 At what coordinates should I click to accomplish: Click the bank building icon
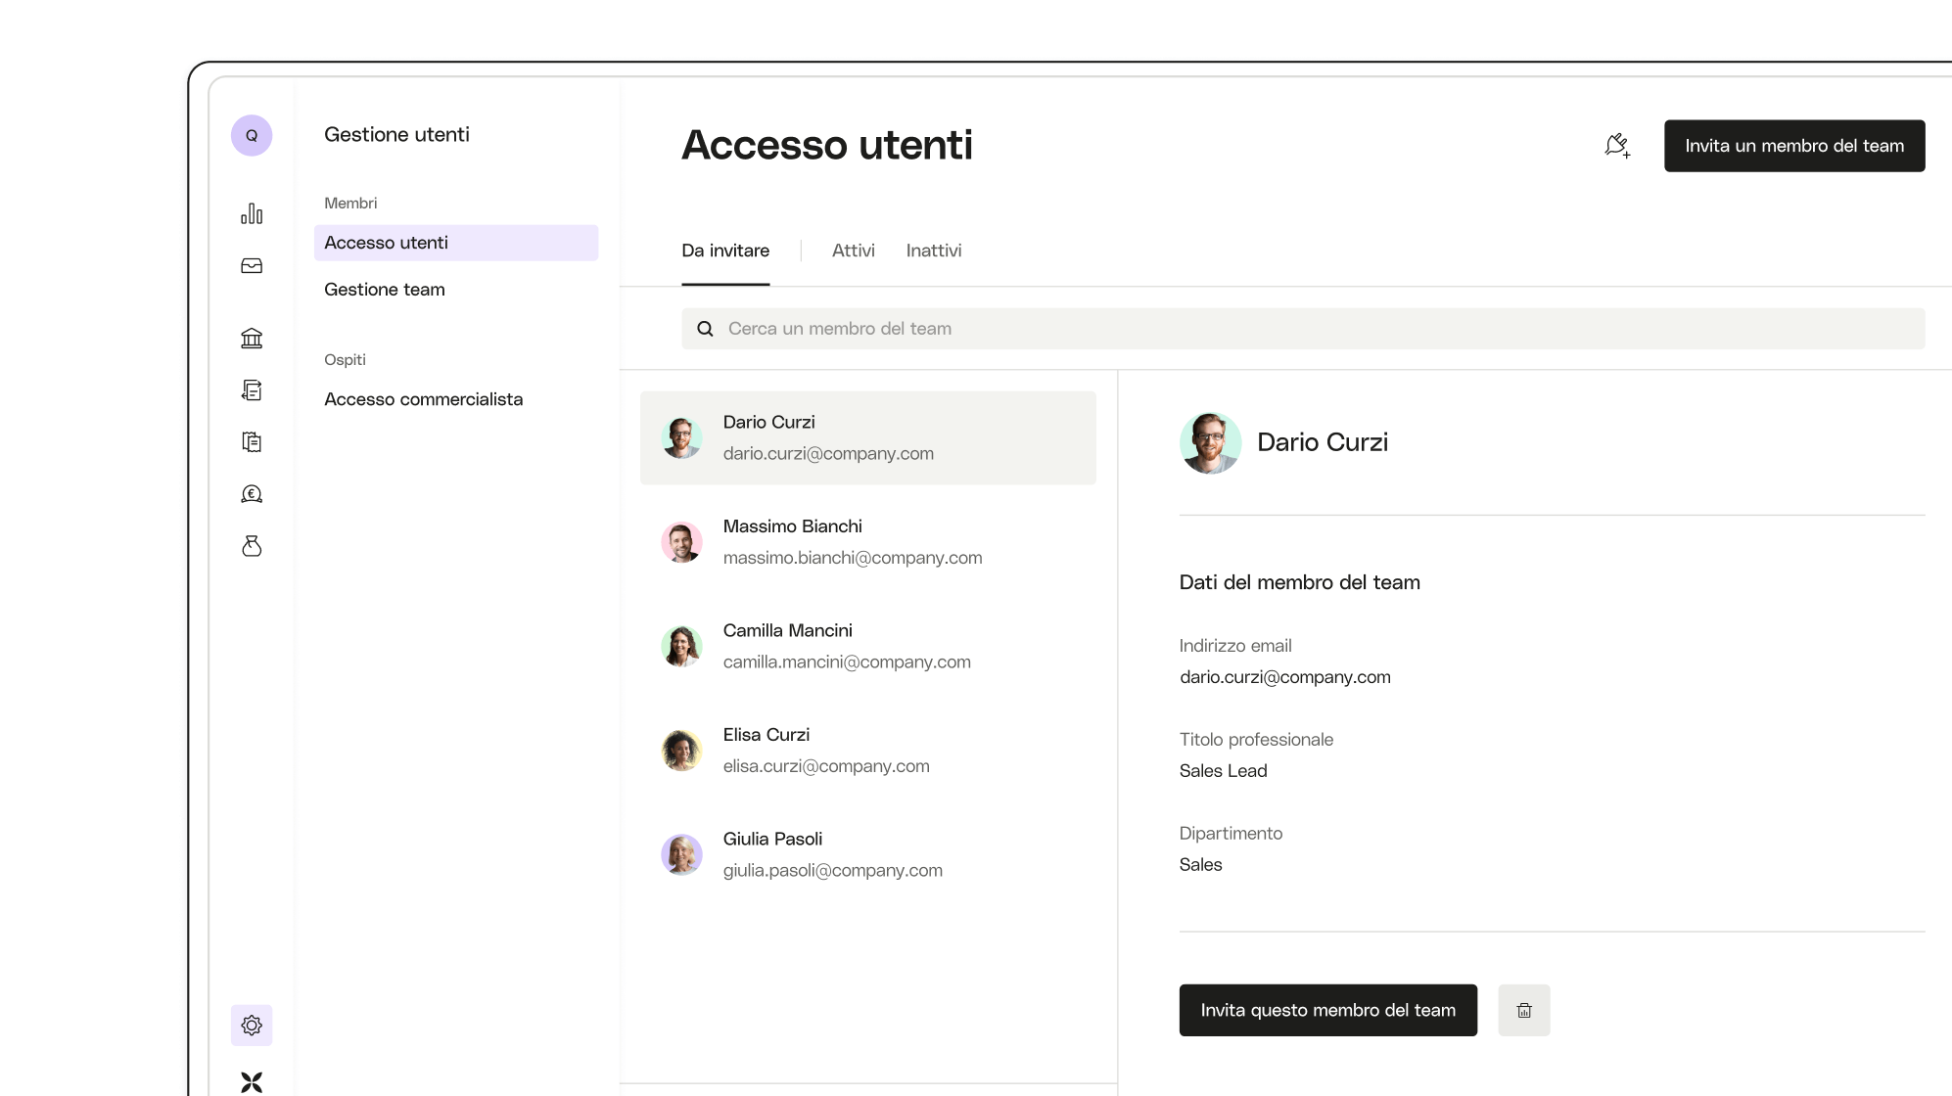coord(252,339)
